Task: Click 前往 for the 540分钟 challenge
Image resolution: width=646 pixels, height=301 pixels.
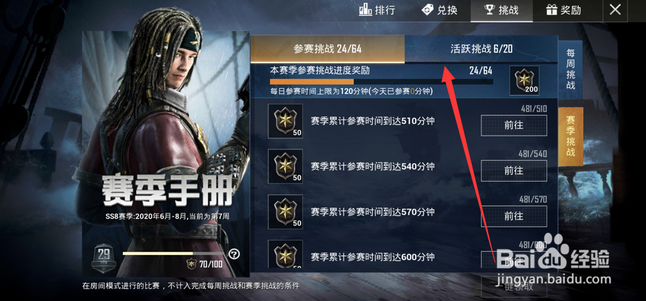Action: point(514,171)
